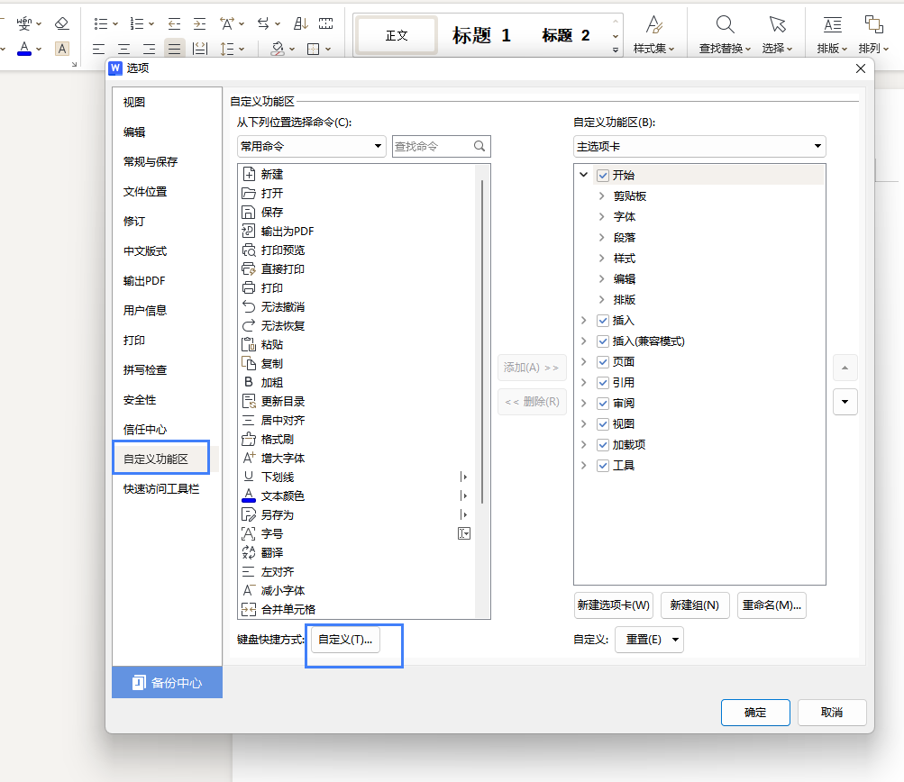Open the 重置(E) dropdown
This screenshot has width=904, height=782.
click(649, 640)
